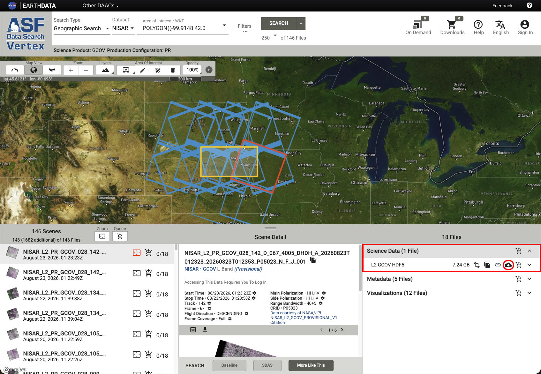Click the More Like This button
This screenshot has height=374, width=541.
coord(311,365)
